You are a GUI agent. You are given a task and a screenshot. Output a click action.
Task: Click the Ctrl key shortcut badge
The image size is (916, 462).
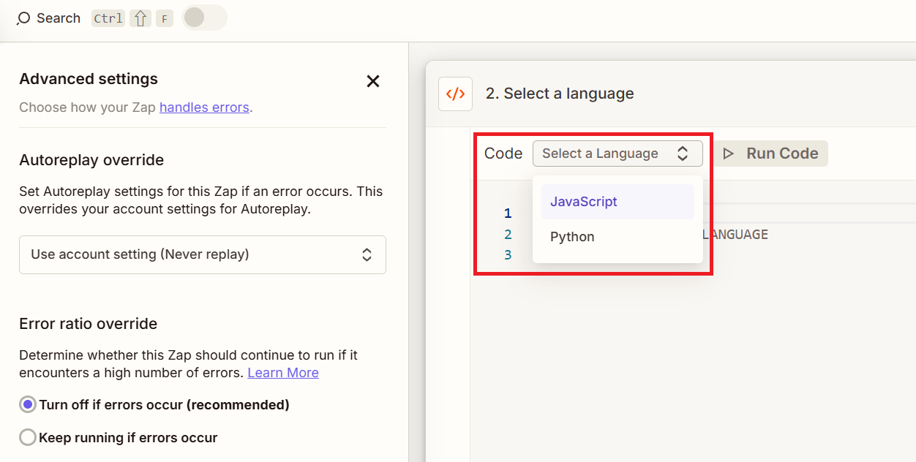tap(108, 18)
